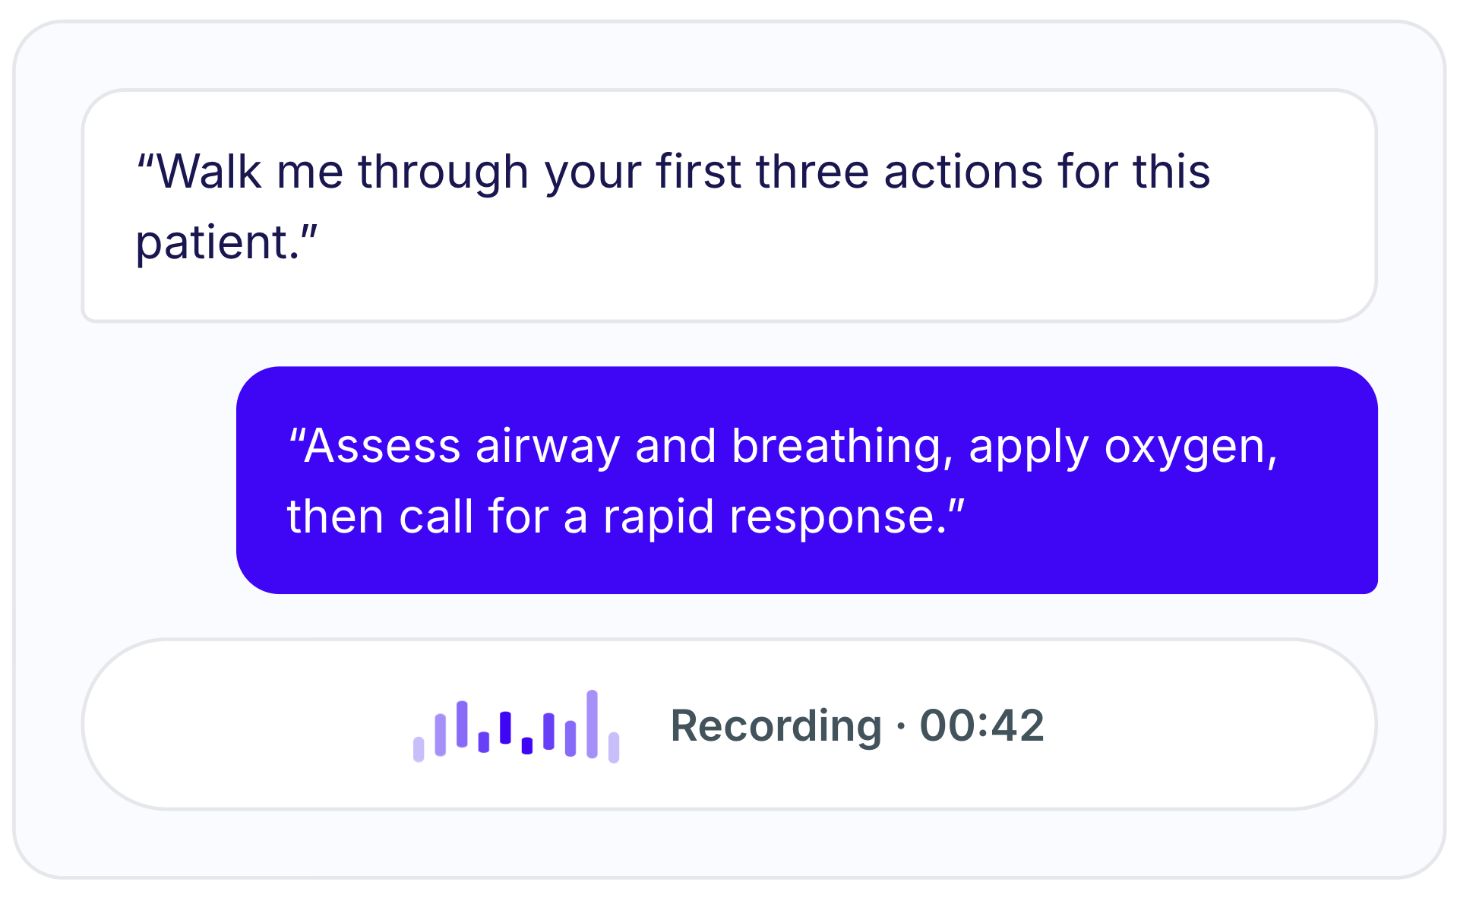1457x901 pixels.
Task: Click the faint first waveform bar
Action: [419, 748]
